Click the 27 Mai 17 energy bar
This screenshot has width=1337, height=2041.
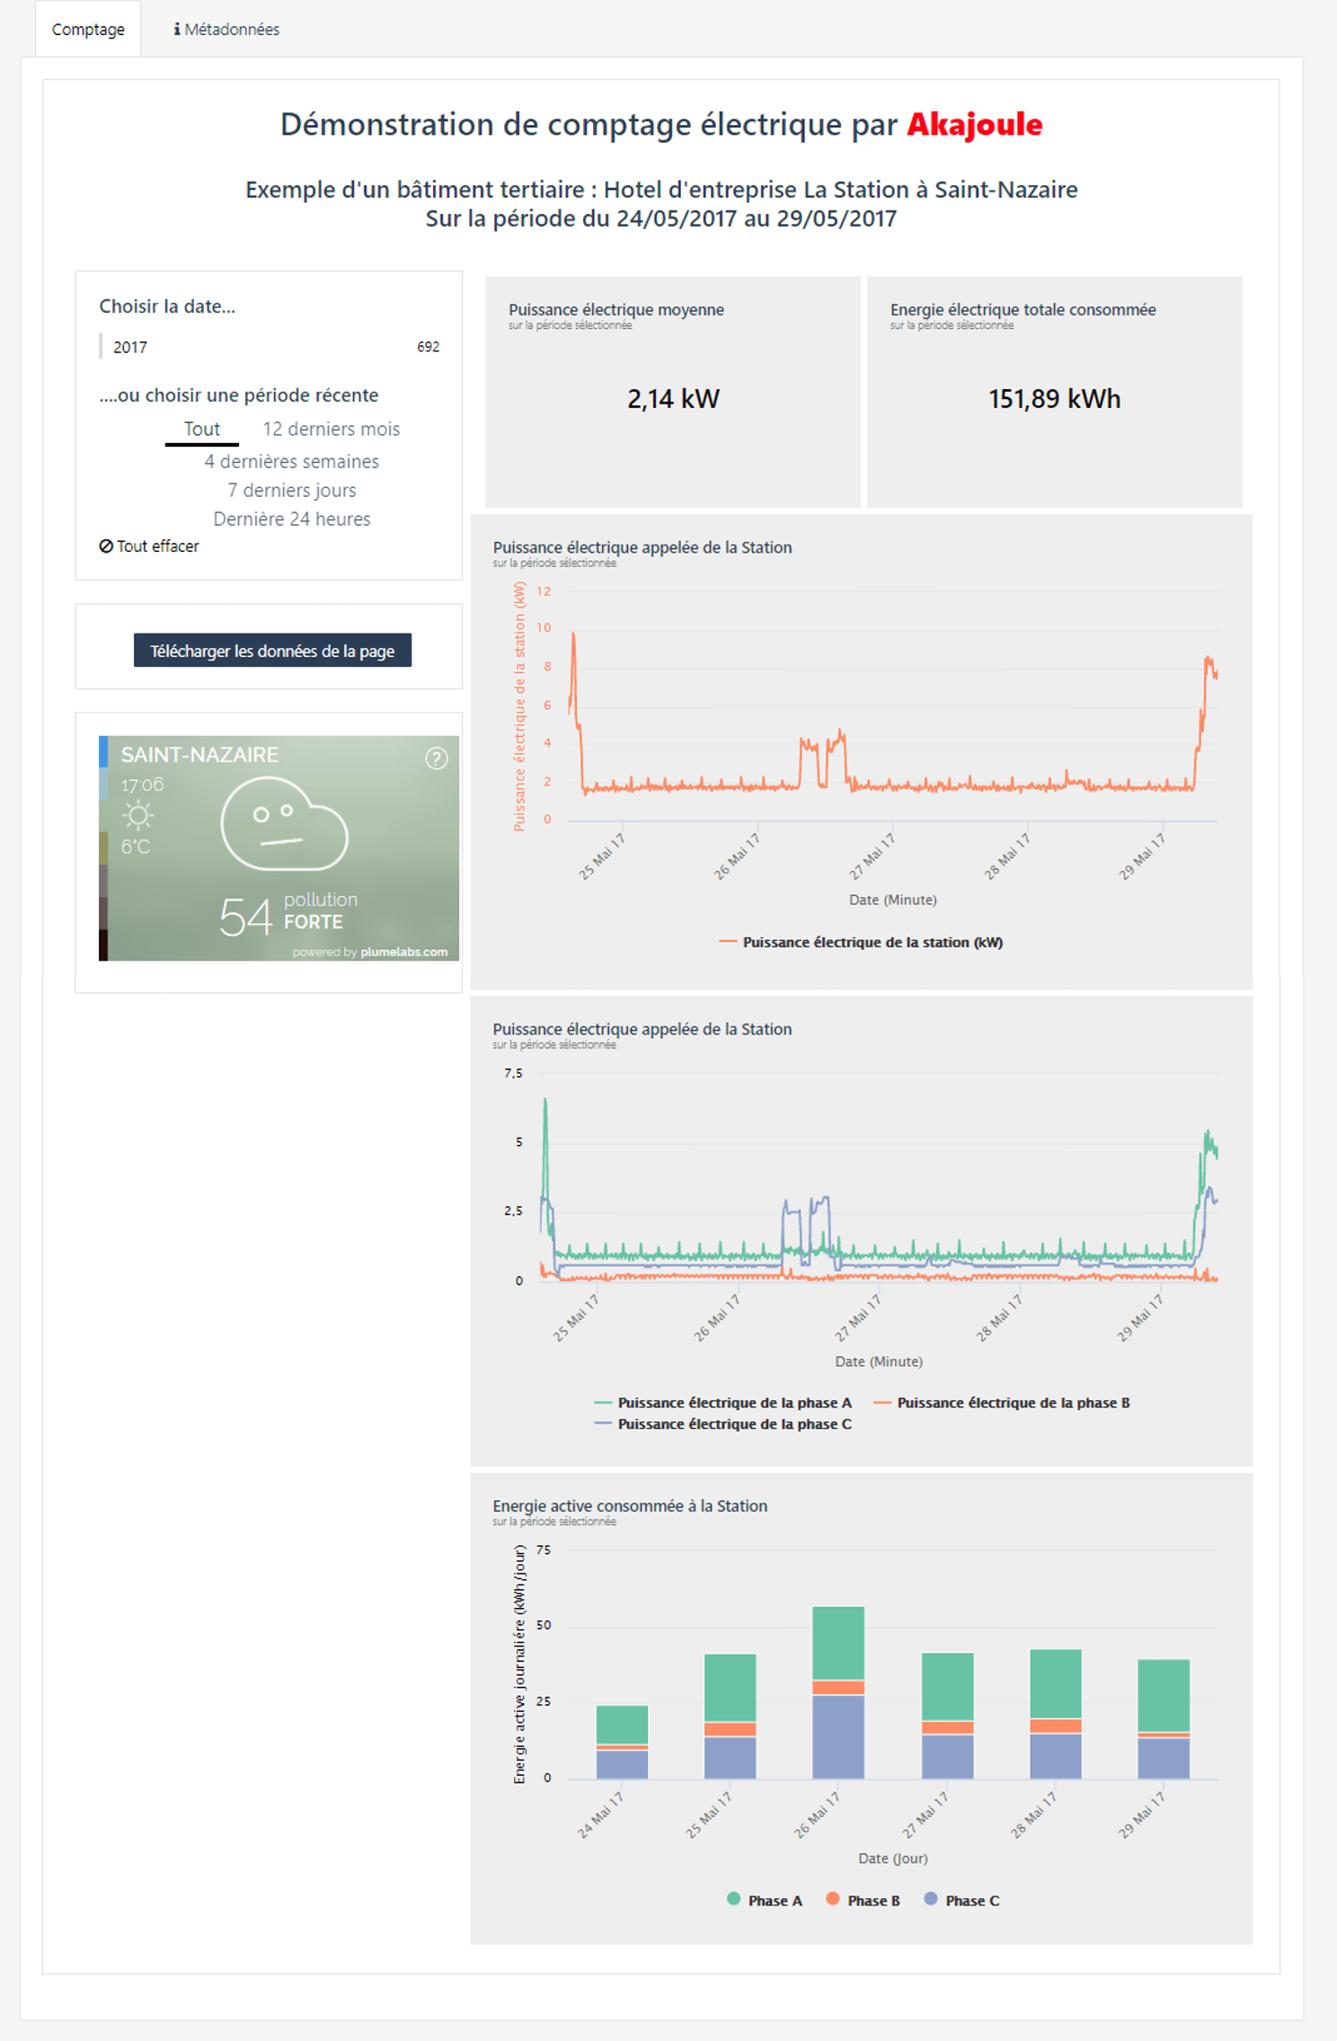click(947, 1716)
